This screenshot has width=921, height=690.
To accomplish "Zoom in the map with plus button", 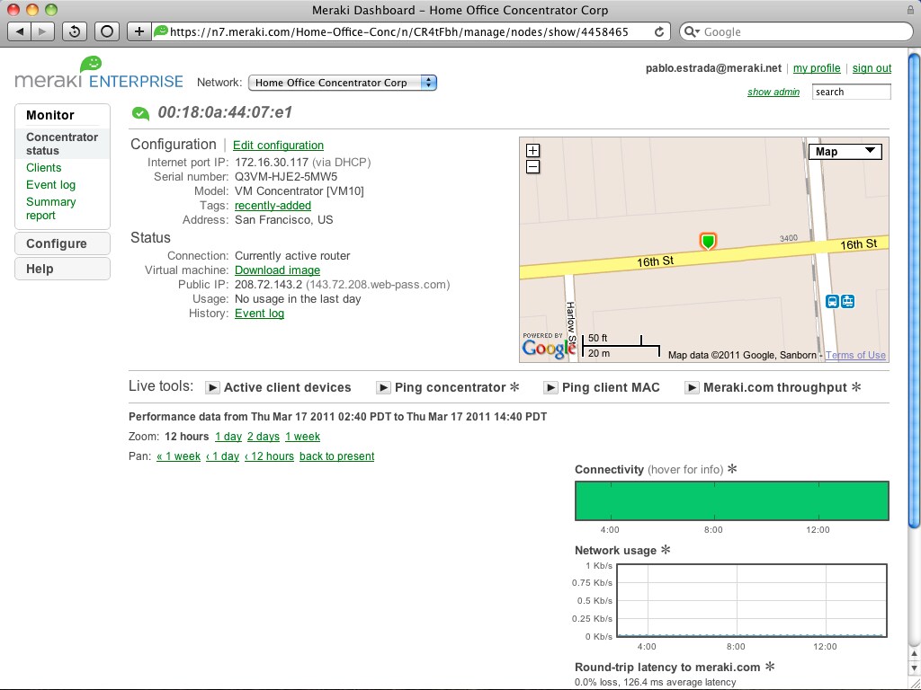I will [532, 150].
